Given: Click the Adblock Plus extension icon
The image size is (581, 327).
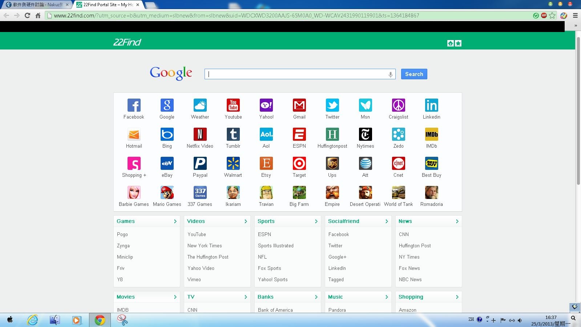Looking at the screenshot, I should (x=544, y=15).
